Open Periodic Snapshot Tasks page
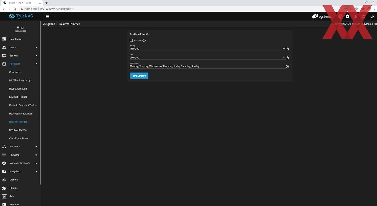 click(22, 105)
